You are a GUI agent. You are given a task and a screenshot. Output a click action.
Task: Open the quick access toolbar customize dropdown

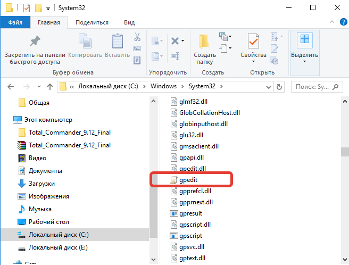(x=48, y=9)
